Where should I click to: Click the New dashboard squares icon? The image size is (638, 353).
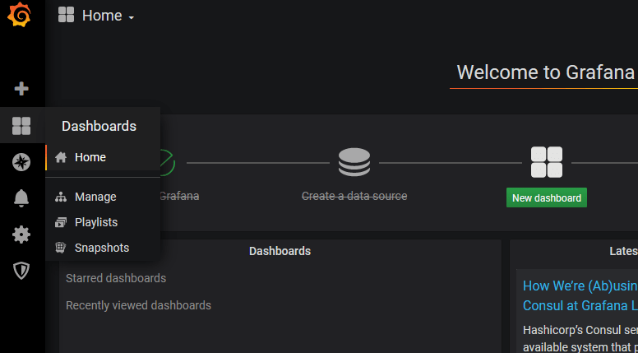(547, 162)
